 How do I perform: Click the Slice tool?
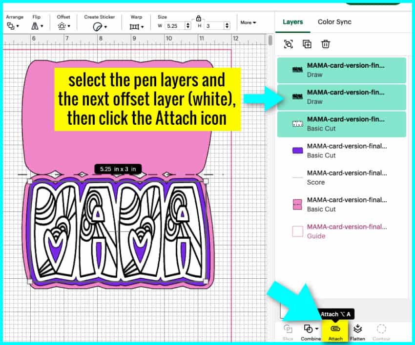coord(288,332)
